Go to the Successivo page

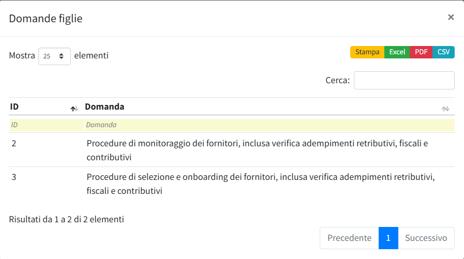click(426, 238)
